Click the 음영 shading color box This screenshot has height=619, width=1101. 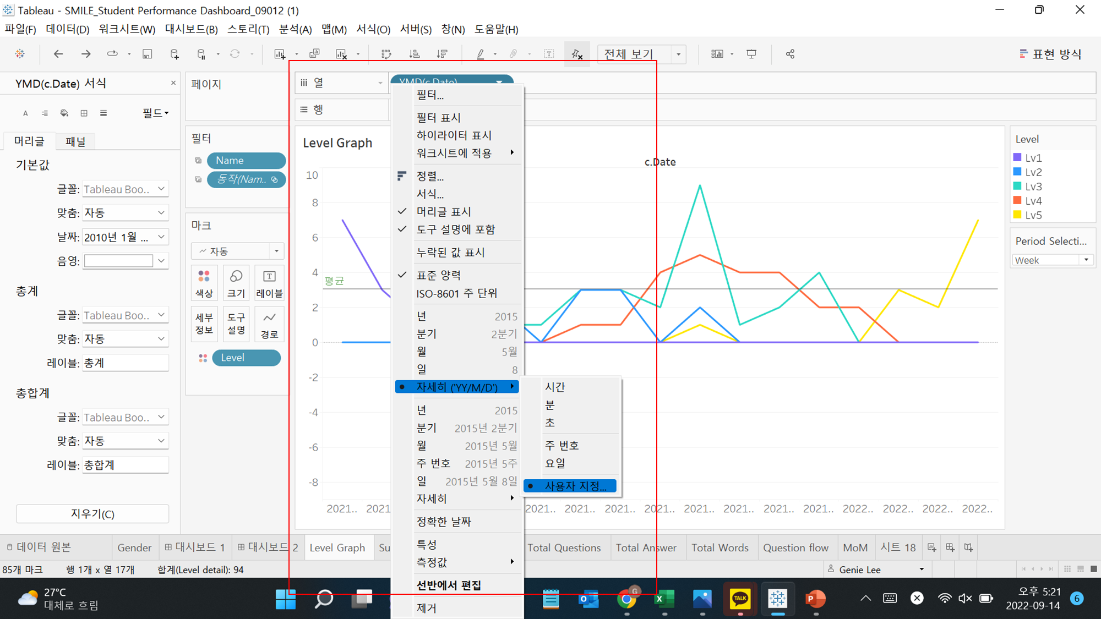118,261
